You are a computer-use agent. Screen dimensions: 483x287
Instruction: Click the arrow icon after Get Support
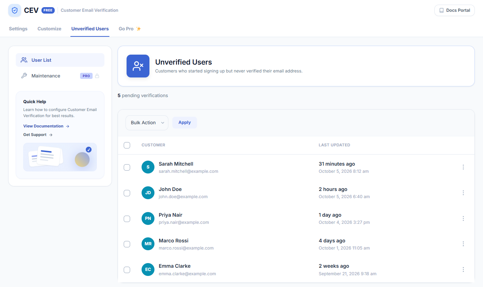(51, 135)
